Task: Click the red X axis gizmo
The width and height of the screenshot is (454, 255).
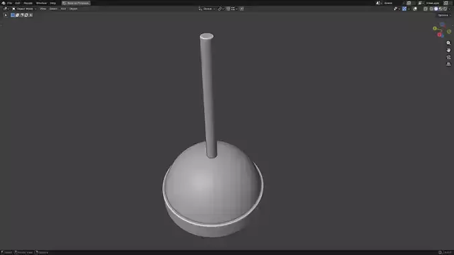Action: click(x=439, y=34)
